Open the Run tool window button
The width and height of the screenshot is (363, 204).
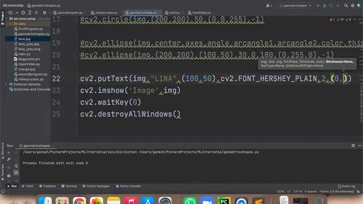point(12,186)
